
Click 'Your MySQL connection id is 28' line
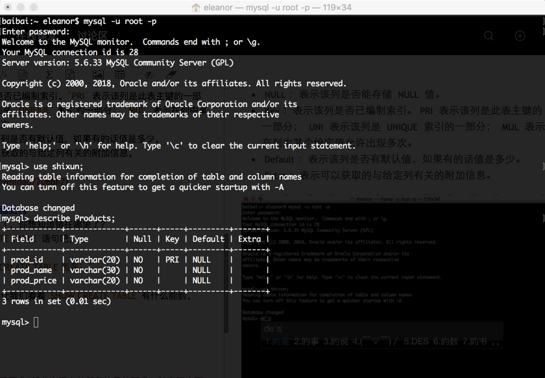70,53
